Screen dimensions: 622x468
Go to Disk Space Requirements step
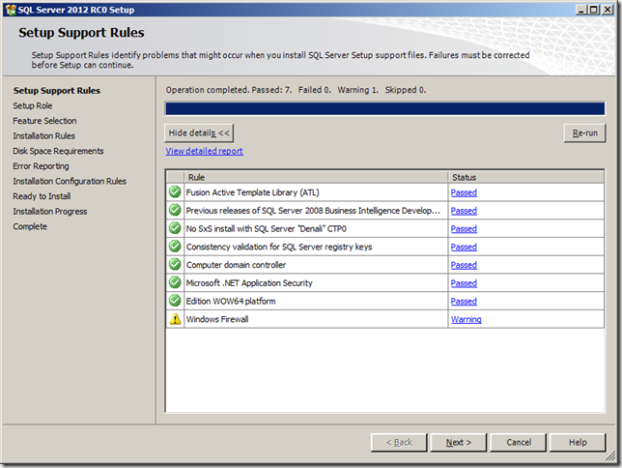pyautogui.click(x=58, y=151)
